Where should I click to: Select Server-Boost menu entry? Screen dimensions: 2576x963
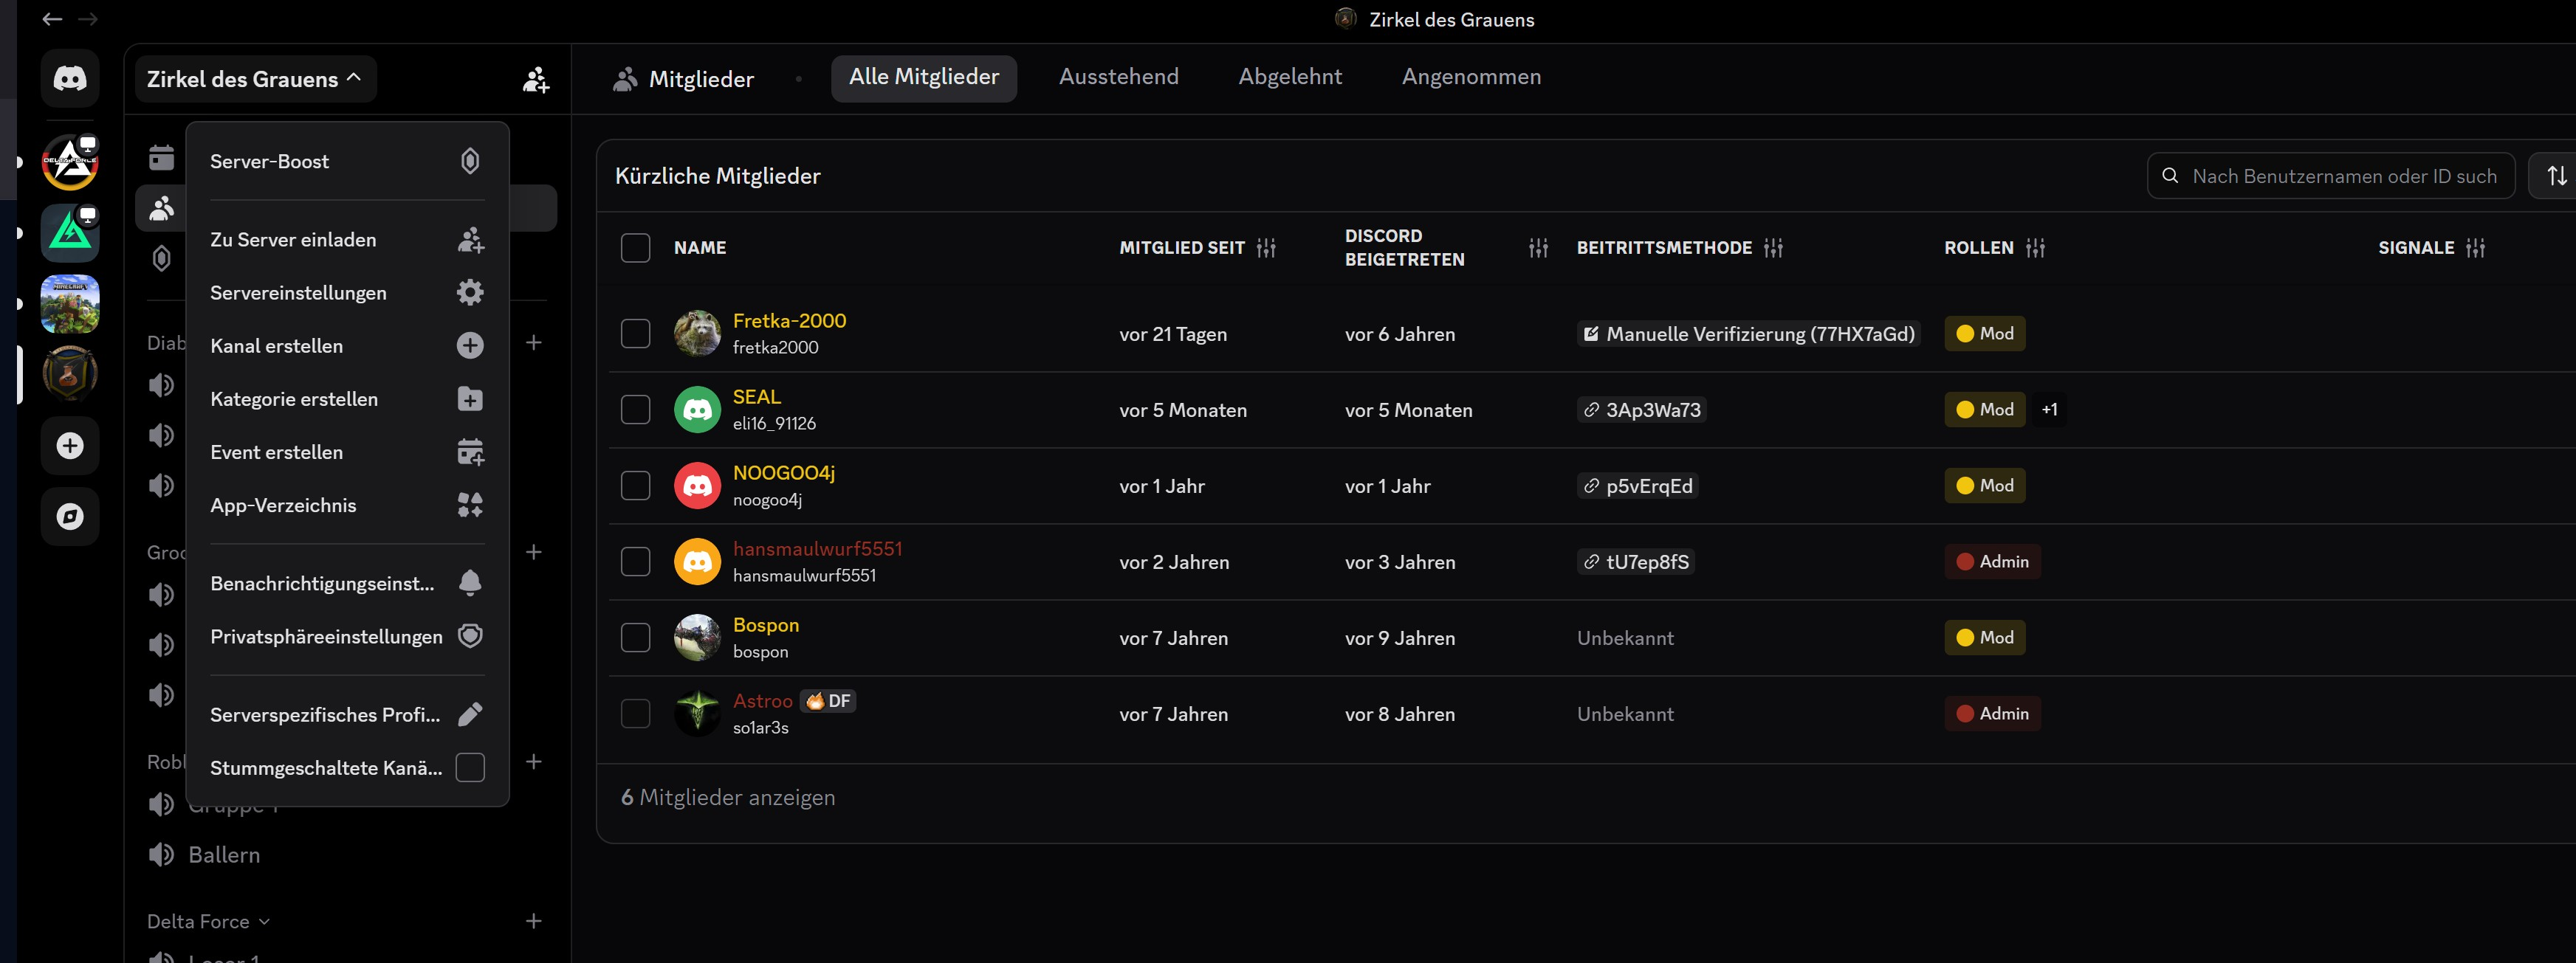point(347,162)
